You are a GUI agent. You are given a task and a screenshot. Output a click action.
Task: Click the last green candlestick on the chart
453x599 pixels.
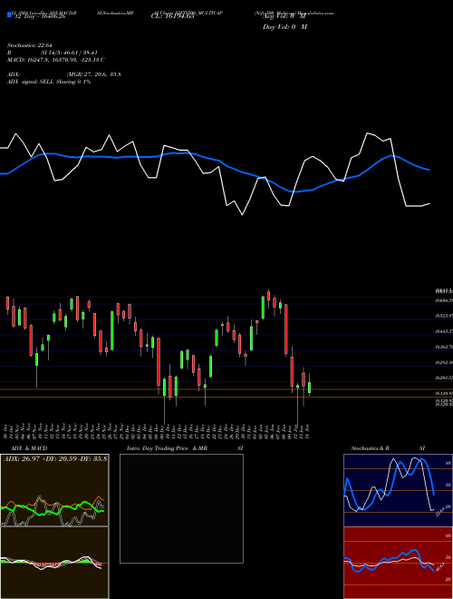(x=309, y=387)
